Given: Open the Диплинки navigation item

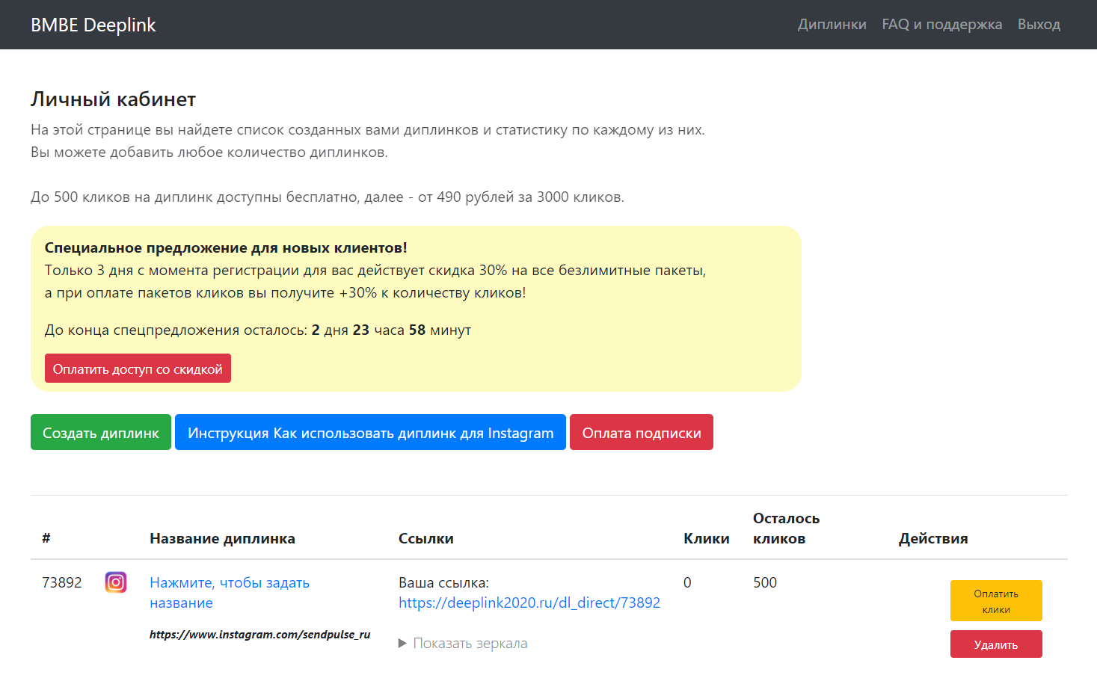Looking at the screenshot, I should click(832, 25).
